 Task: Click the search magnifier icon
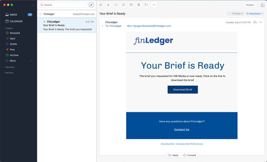[42, 5]
